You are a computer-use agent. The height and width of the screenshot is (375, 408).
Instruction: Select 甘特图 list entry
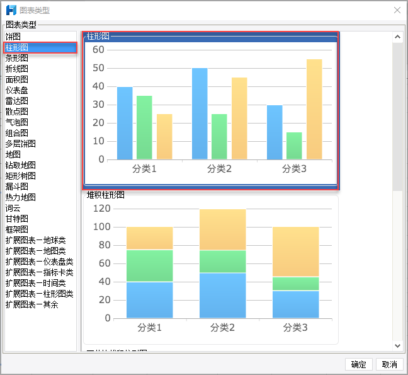pyautogui.click(x=40, y=219)
